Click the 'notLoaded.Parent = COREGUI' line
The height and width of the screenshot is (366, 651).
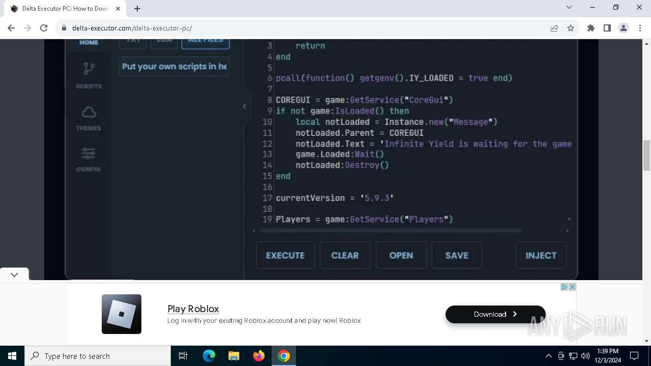click(x=360, y=133)
